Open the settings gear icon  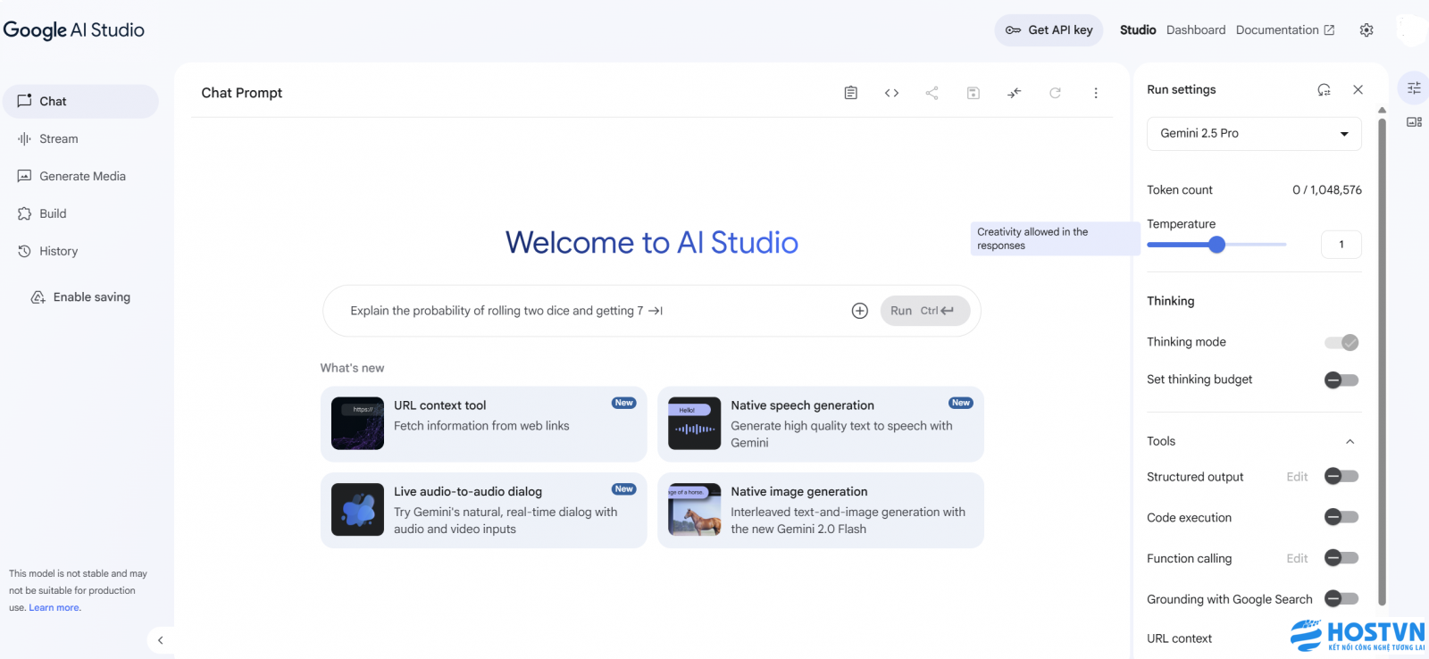pyautogui.click(x=1366, y=30)
